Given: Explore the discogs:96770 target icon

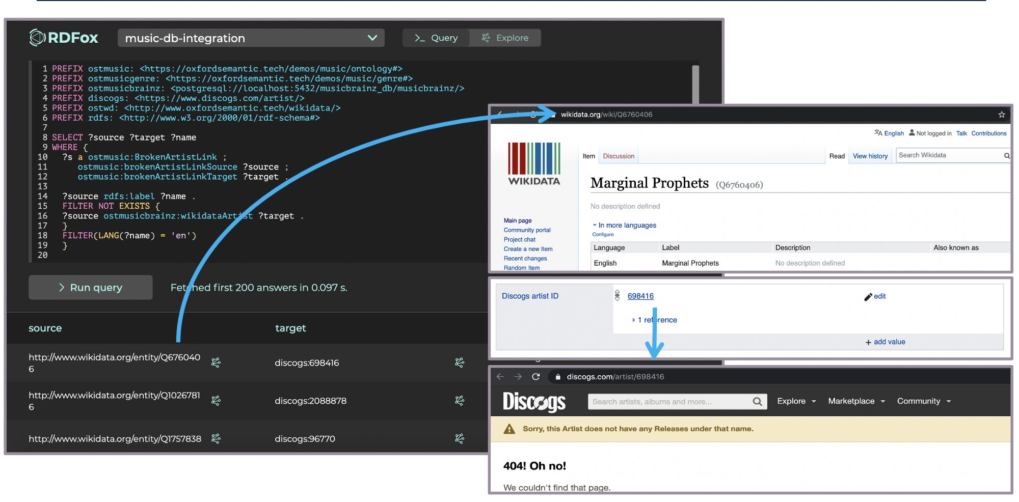Looking at the screenshot, I should pos(460,438).
